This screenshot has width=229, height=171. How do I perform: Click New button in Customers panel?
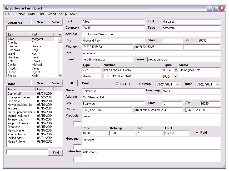point(40,22)
